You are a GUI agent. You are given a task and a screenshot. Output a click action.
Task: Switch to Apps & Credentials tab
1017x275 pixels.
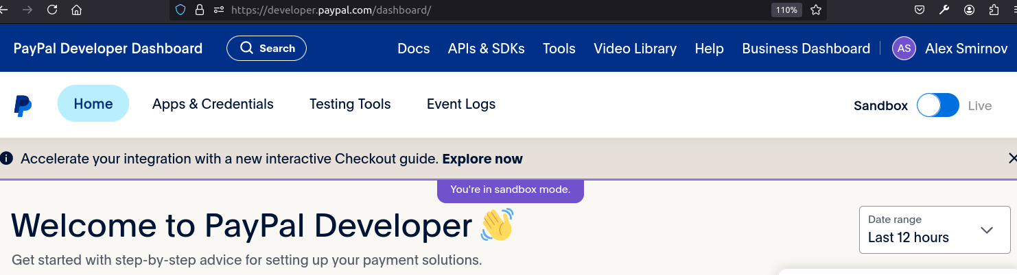coord(213,104)
